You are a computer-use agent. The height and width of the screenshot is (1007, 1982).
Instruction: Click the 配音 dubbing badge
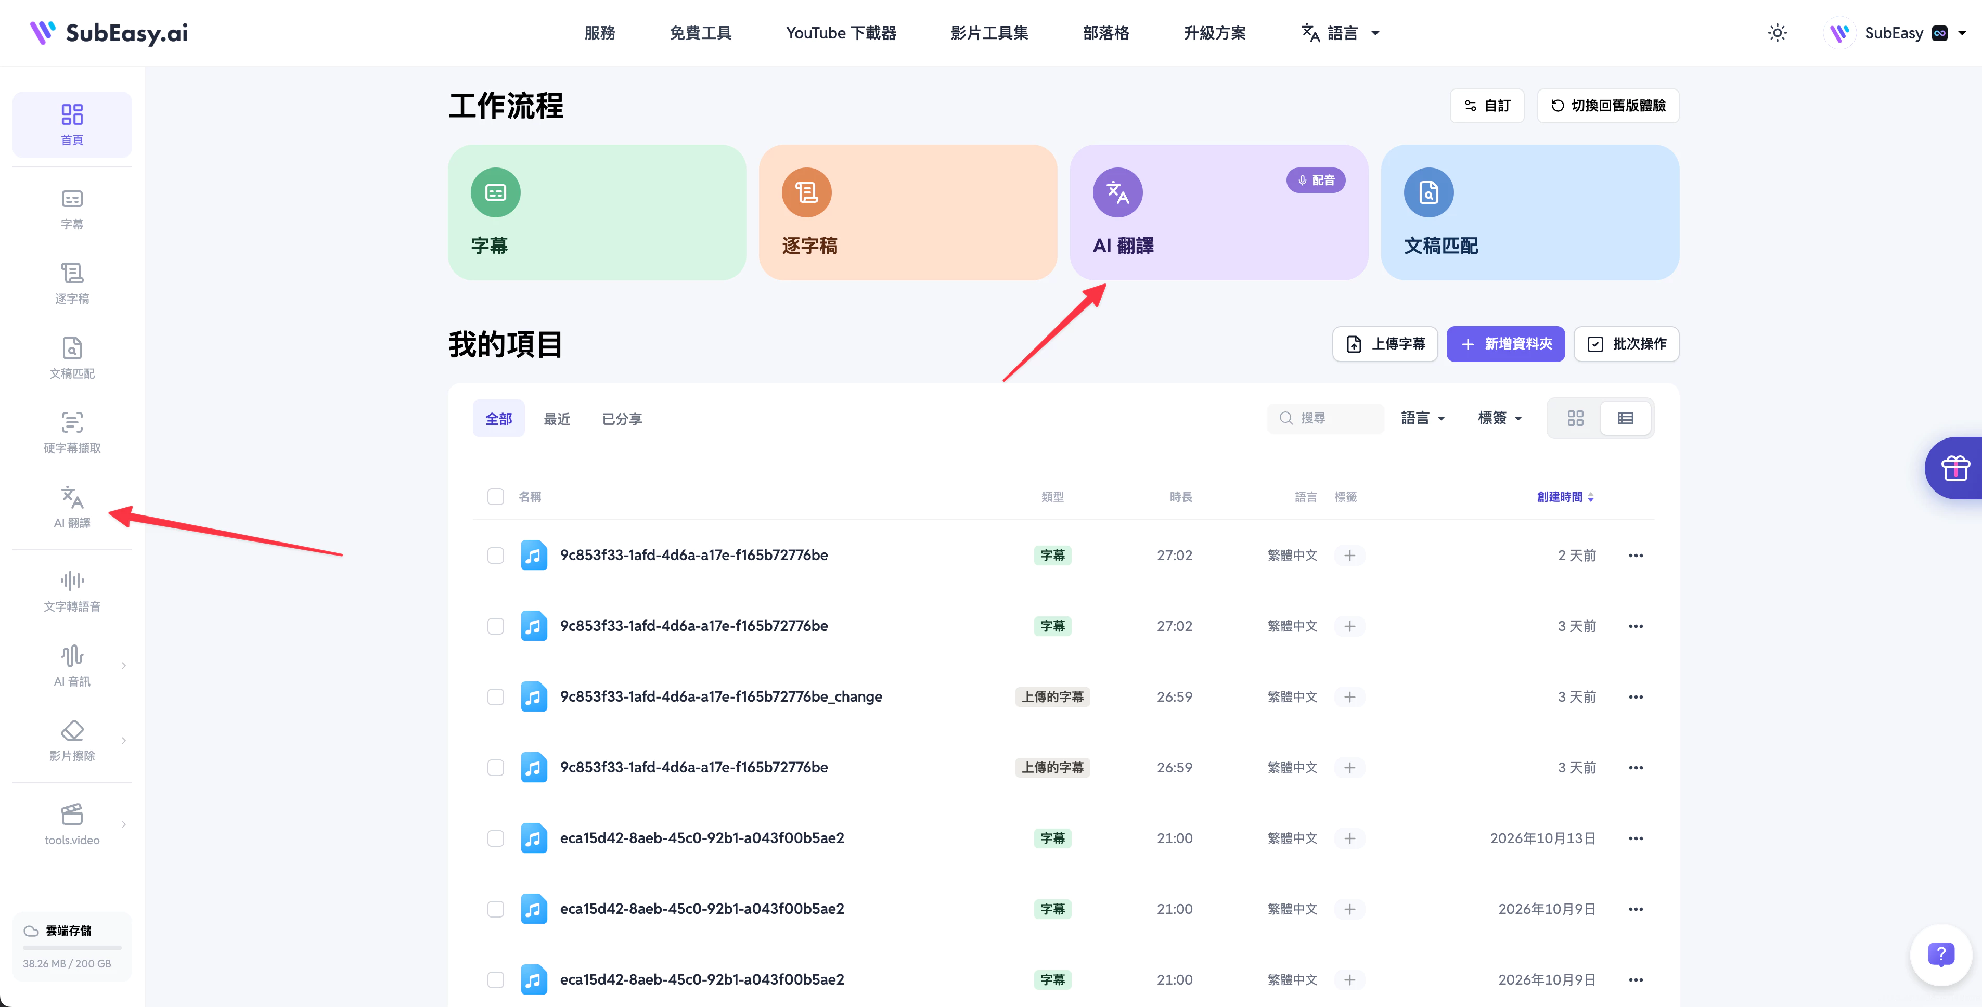[x=1316, y=181]
